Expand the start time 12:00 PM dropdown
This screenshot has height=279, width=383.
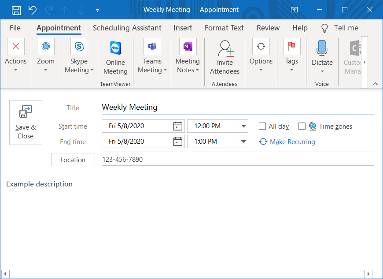click(243, 126)
